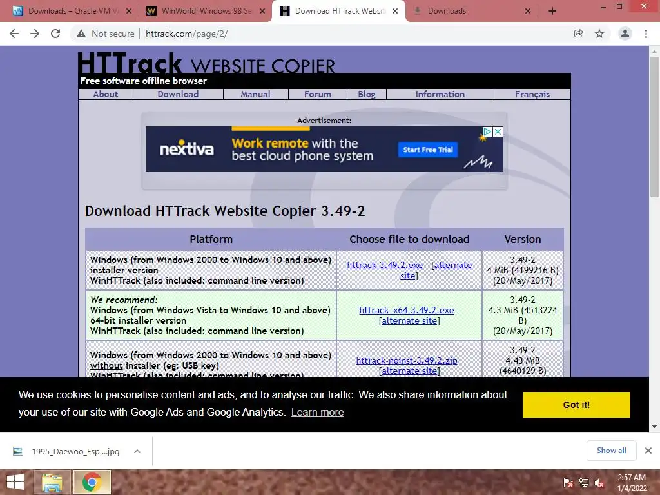This screenshot has height=495, width=660.
Task: Click the Download HTTrack Website Copier 3.49-2 heading
Action: pos(225,211)
